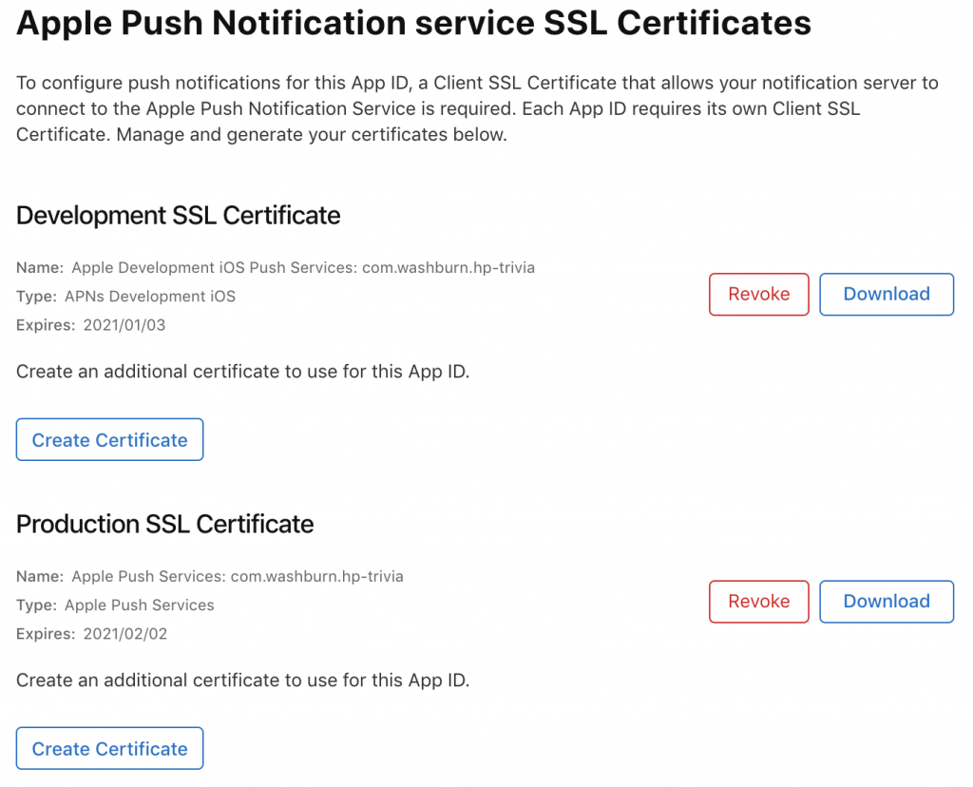Revoke the Development SSL Certificate
Viewport: 973px width, 787px height.
759,295
